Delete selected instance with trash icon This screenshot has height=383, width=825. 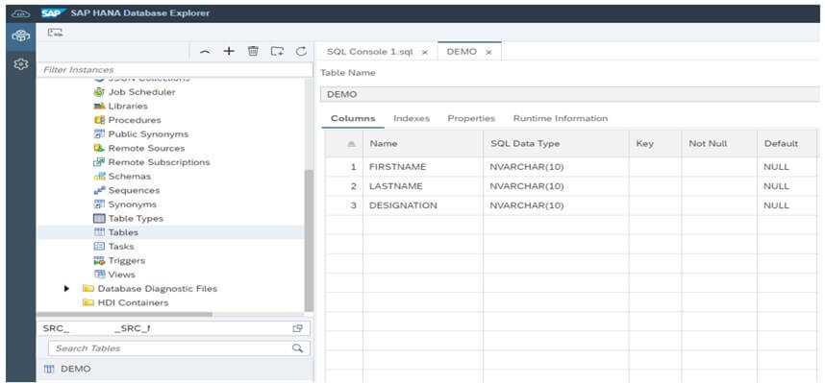point(253,51)
